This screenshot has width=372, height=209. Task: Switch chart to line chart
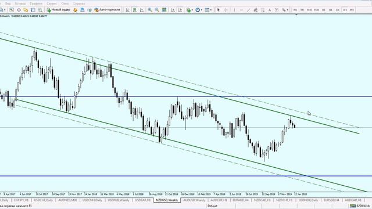click(142, 10)
